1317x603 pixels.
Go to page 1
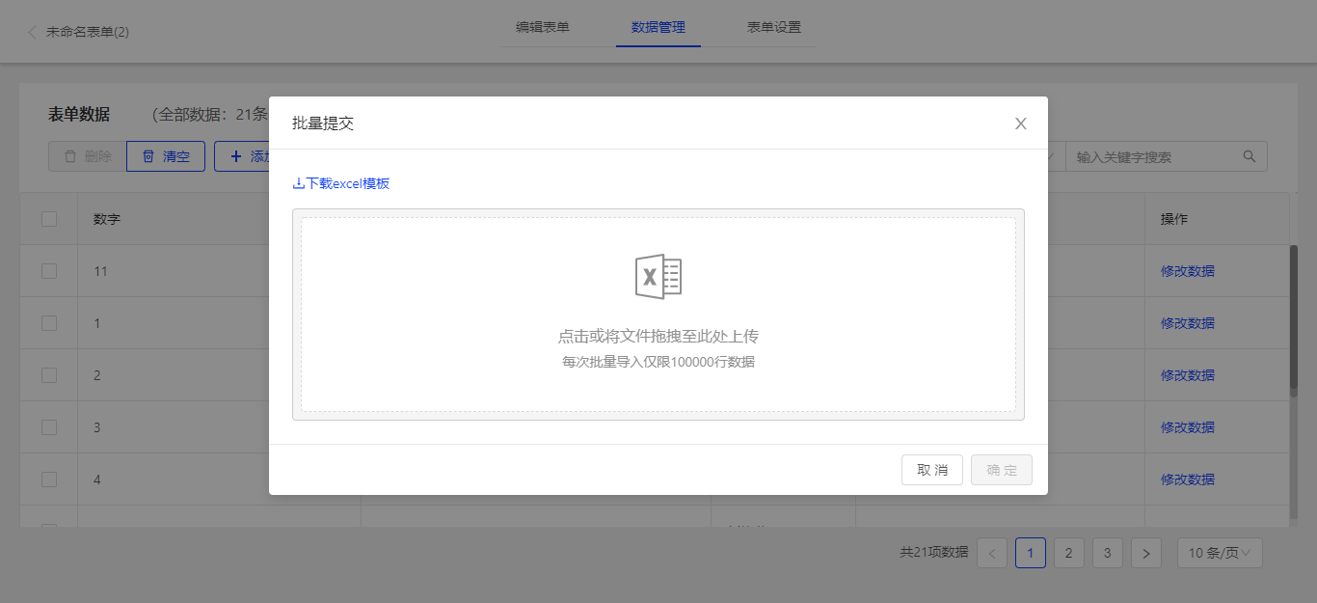point(1031,553)
